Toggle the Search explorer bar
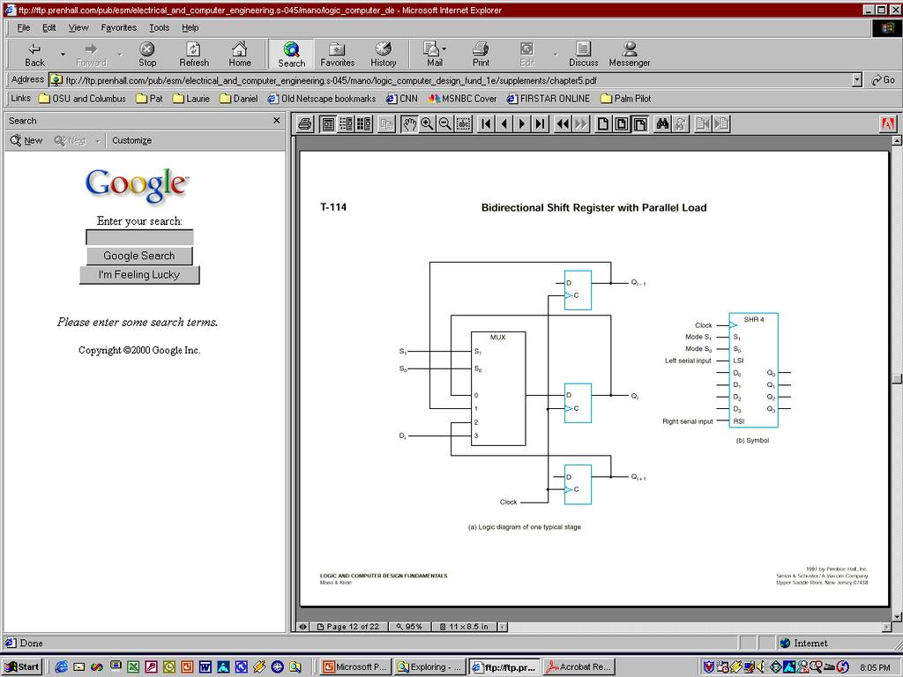Screen dimensions: 903x677 (291, 55)
